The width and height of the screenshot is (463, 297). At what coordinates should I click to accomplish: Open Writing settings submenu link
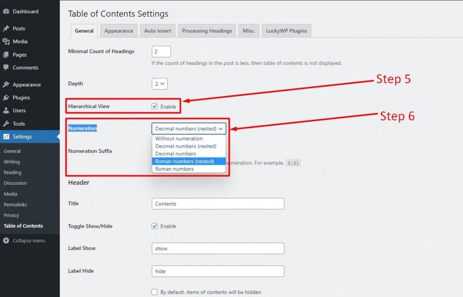[x=12, y=162]
